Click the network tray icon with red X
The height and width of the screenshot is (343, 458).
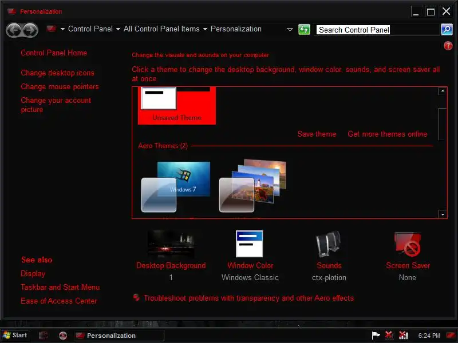coord(403,336)
